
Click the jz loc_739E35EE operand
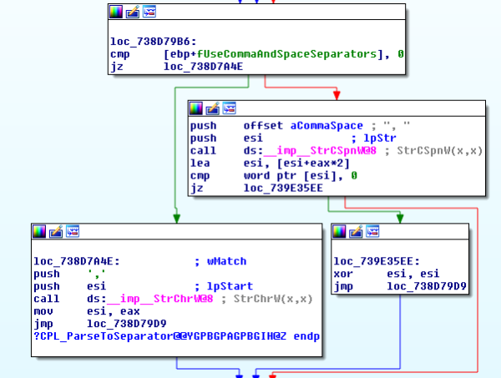tap(283, 189)
